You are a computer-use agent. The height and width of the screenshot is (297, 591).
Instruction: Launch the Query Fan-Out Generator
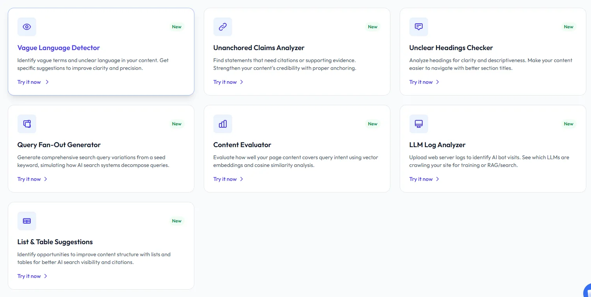click(29, 179)
